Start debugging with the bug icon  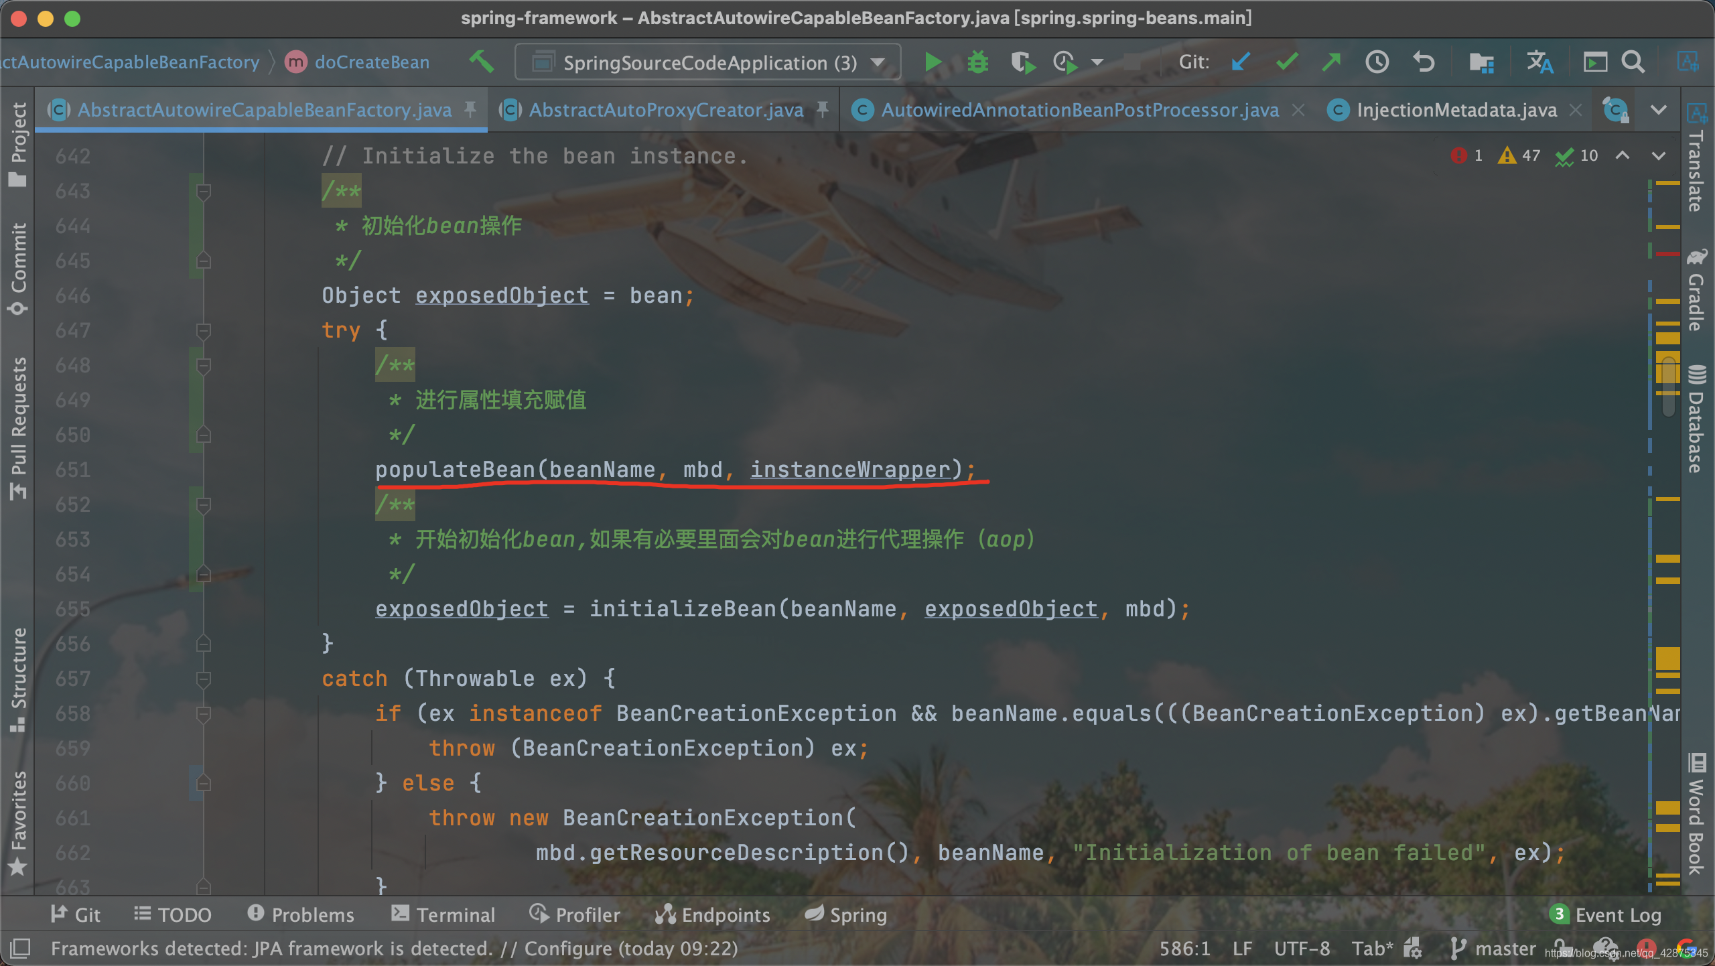click(x=977, y=62)
